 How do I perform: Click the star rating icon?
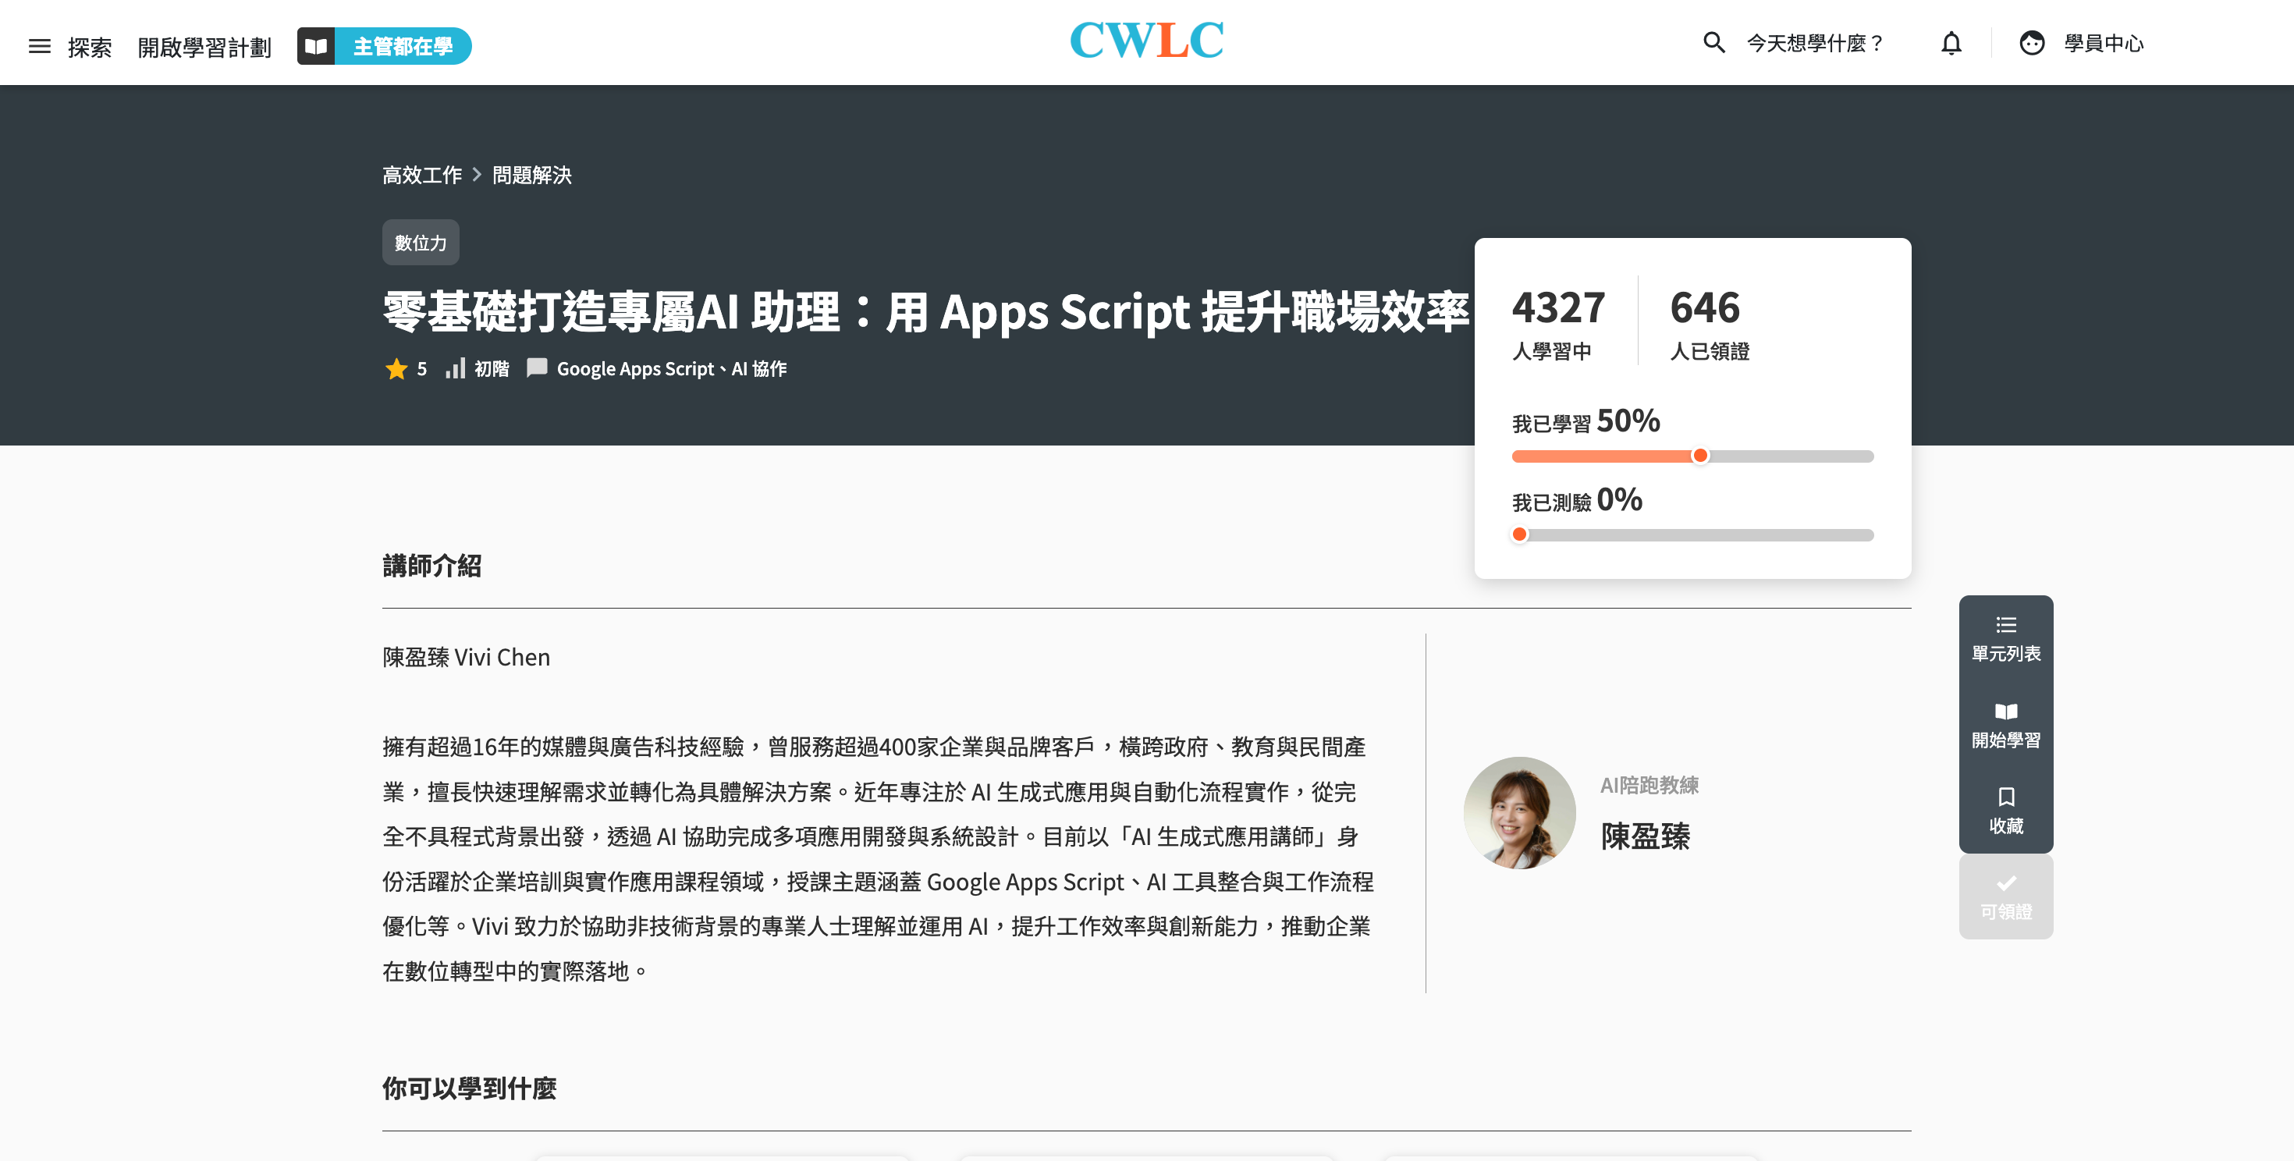coord(396,368)
